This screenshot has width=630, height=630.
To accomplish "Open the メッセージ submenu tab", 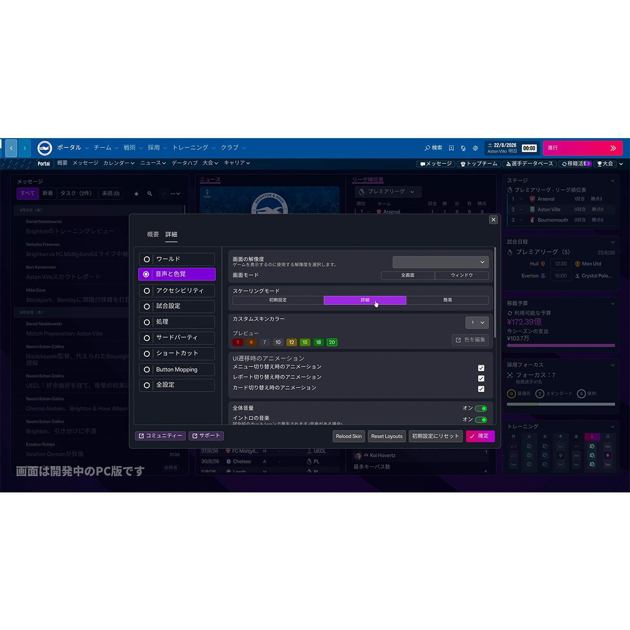I will tap(85, 163).
